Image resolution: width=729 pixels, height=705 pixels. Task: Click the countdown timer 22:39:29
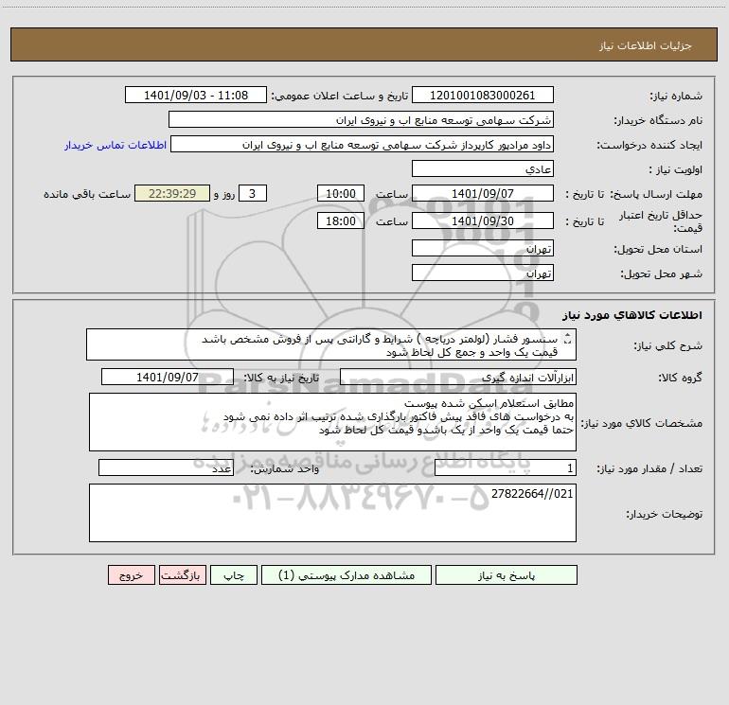[172, 193]
